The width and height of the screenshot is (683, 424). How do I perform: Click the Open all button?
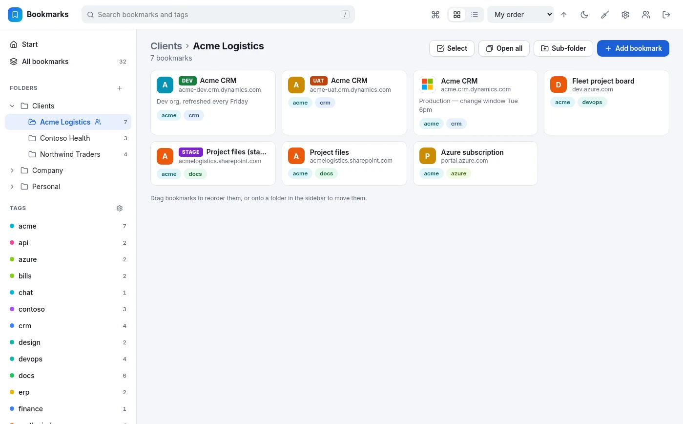pos(504,48)
